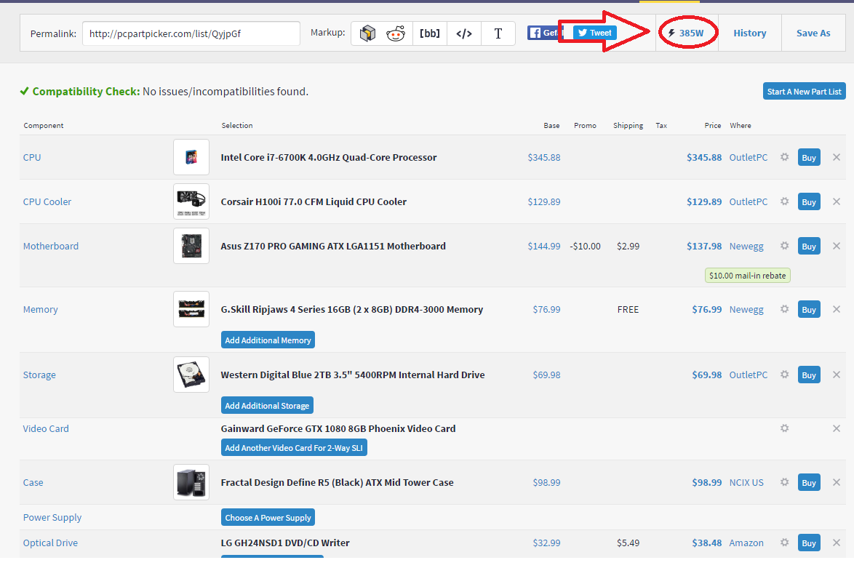
Task: Remove the CPU from the list
Action: tap(837, 157)
